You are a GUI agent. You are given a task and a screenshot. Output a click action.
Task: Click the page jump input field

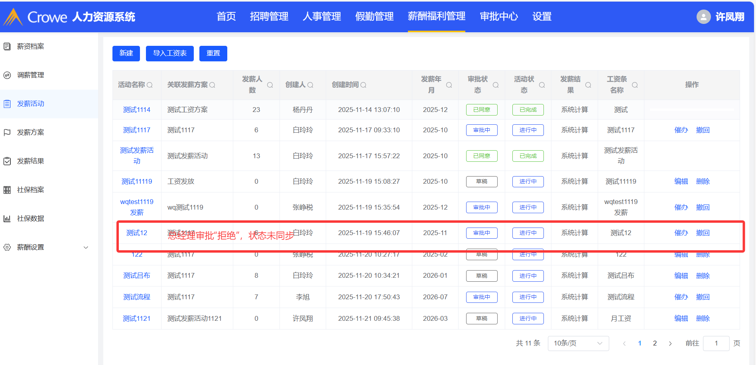716,343
